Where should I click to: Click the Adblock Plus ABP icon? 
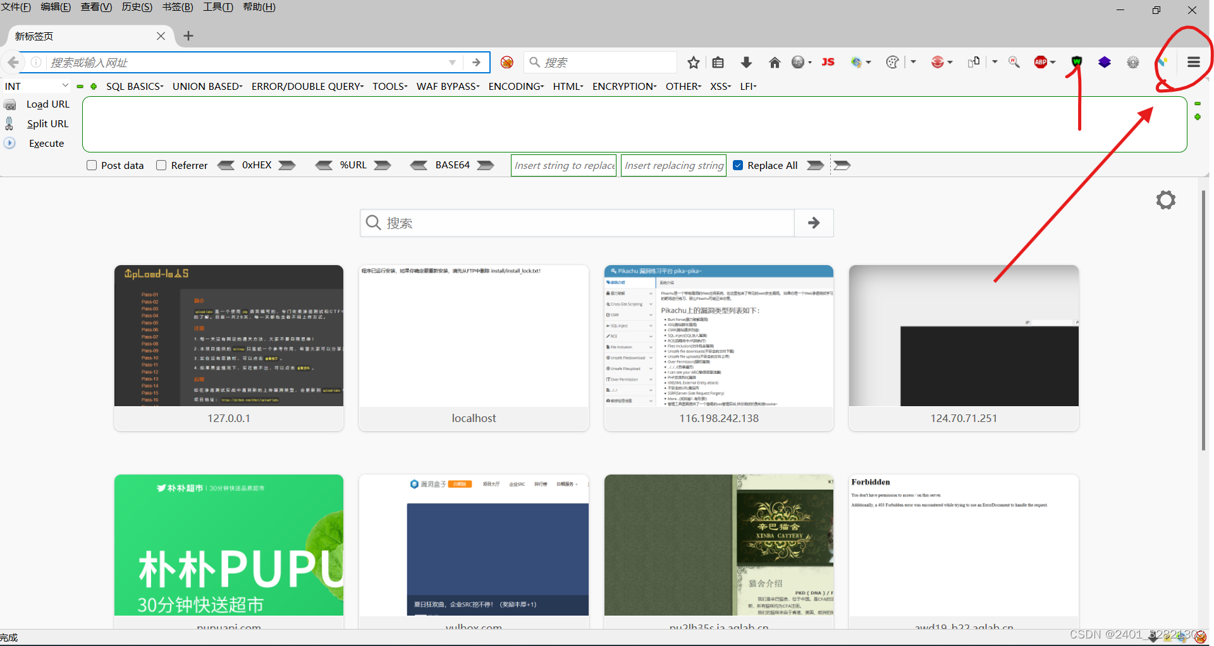(x=1041, y=62)
